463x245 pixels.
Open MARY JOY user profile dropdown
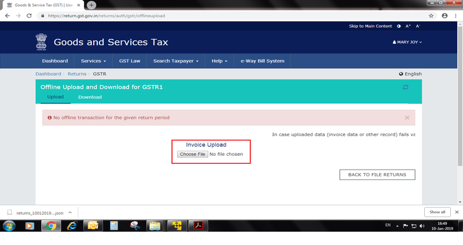pos(407,42)
